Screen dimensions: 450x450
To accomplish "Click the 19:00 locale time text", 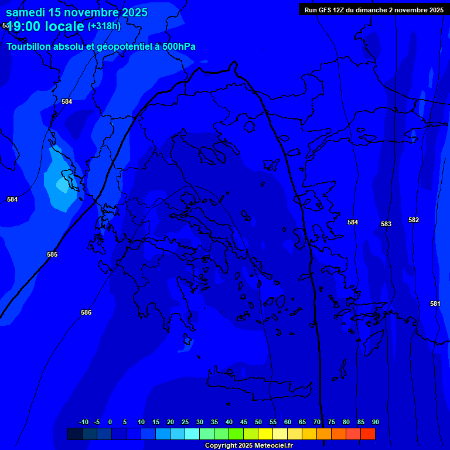I will [46, 27].
